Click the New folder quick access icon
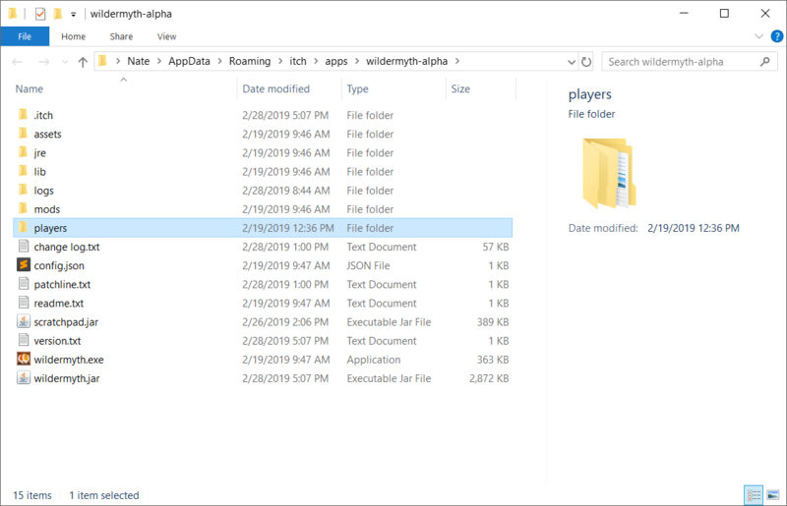Screen dimensions: 787x506 tap(58, 14)
